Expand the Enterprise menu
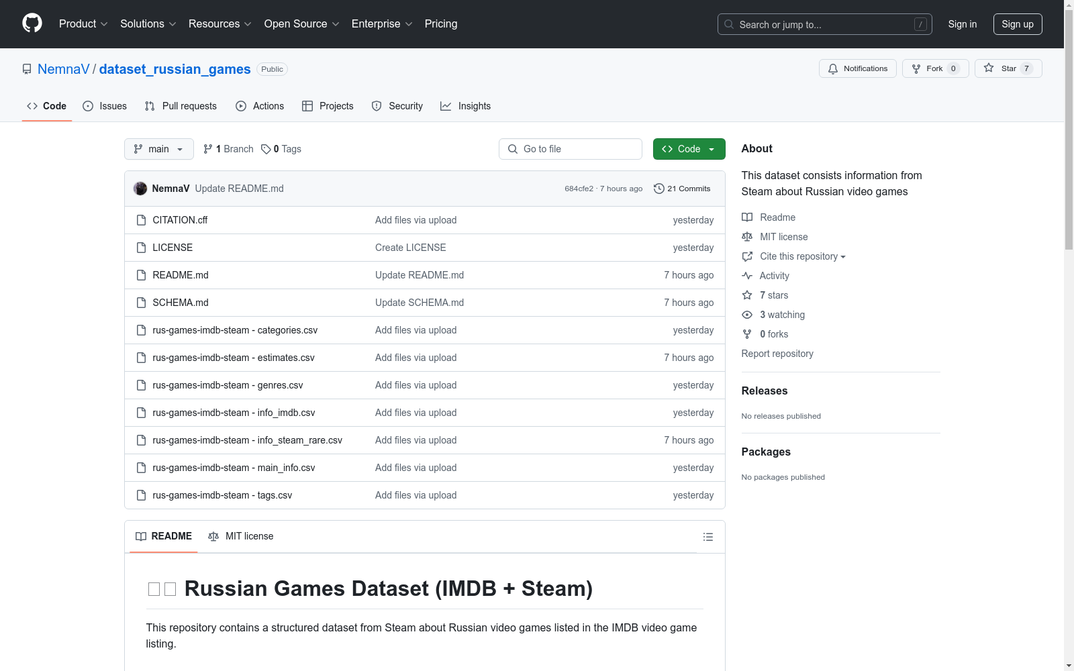This screenshot has width=1074, height=671. click(x=382, y=24)
